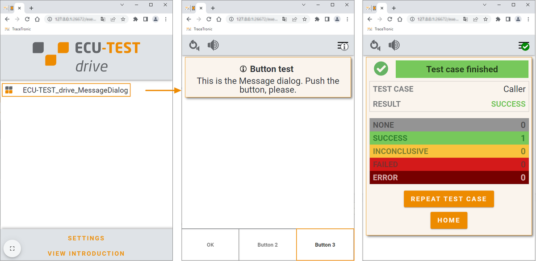Image resolution: width=536 pixels, height=261 pixels.
Task: Select the TEST CASE Caller row
Action: coord(449,89)
